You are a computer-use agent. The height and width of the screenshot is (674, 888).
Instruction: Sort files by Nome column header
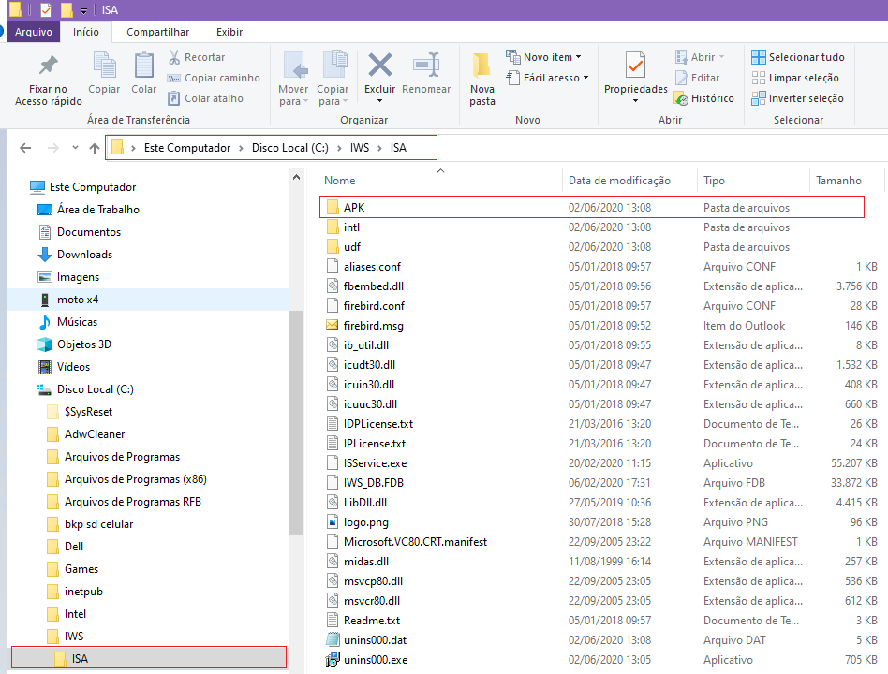click(340, 181)
